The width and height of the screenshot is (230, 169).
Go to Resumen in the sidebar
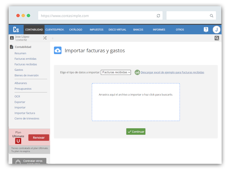point(20,53)
